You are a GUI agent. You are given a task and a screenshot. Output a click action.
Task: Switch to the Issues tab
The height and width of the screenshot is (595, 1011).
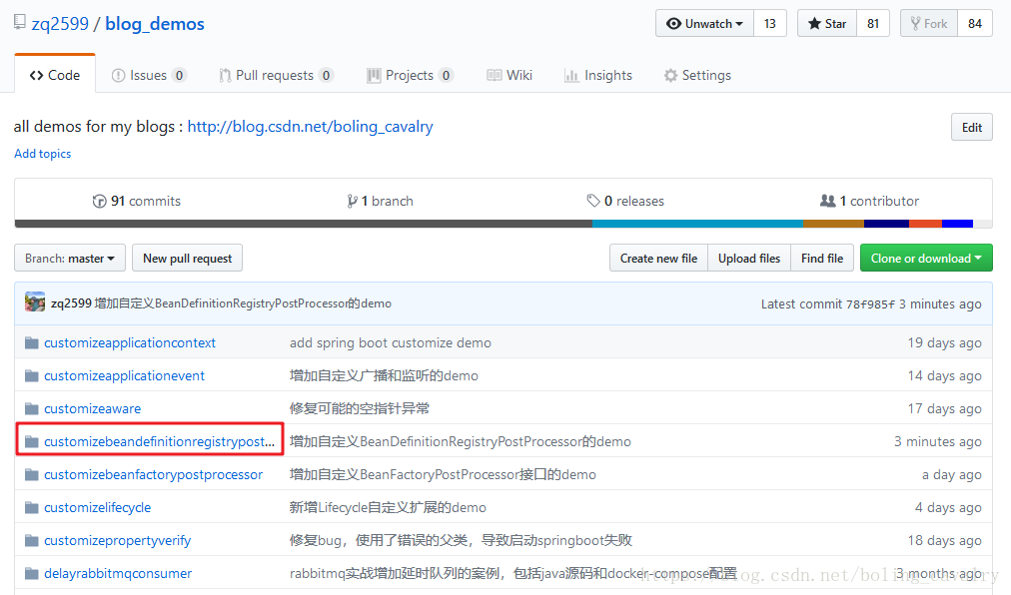(x=149, y=76)
